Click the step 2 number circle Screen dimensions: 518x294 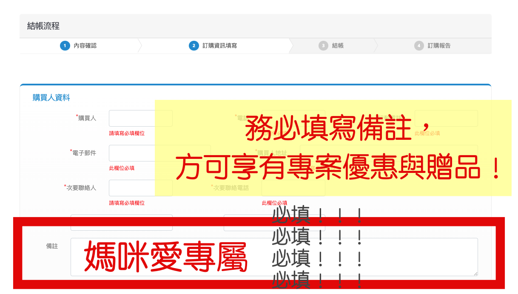[194, 46]
